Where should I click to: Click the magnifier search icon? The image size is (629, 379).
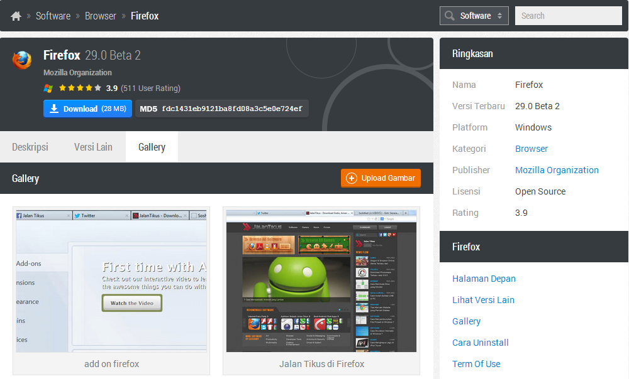pyautogui.click(x=450, y=16)
